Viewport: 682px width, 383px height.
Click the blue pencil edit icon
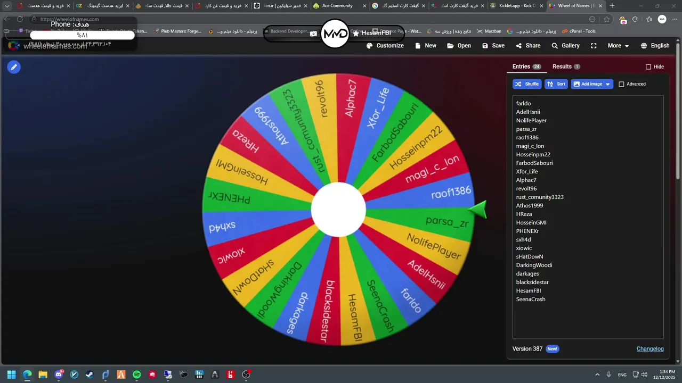[x=14, y=67]
